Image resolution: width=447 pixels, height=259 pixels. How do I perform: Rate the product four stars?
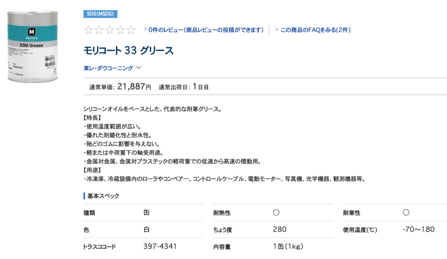(x=120, y=30)
